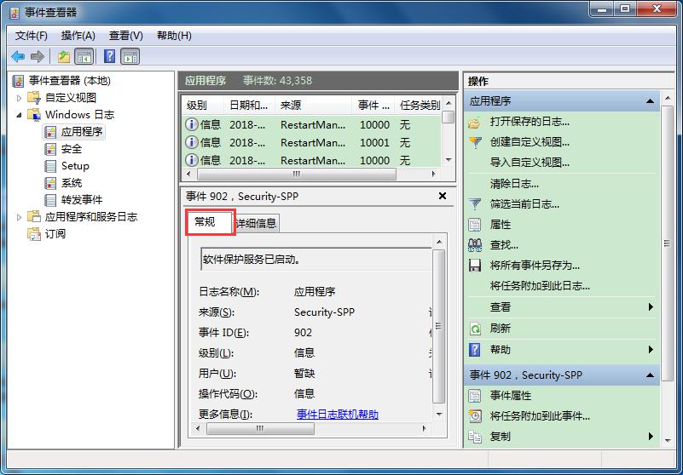683x475 pixels.
Task: Click the refresh (刷新) icon in actions pane
Action: (x=476, y=329)
